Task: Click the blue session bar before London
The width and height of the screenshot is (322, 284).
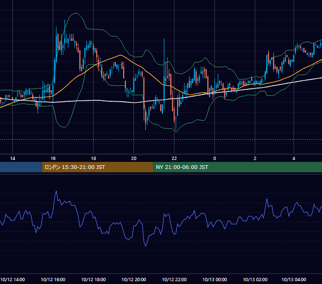Action: point(21,167)
